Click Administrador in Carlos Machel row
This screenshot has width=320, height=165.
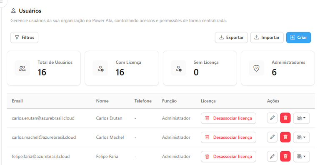(x=176, y=137)
